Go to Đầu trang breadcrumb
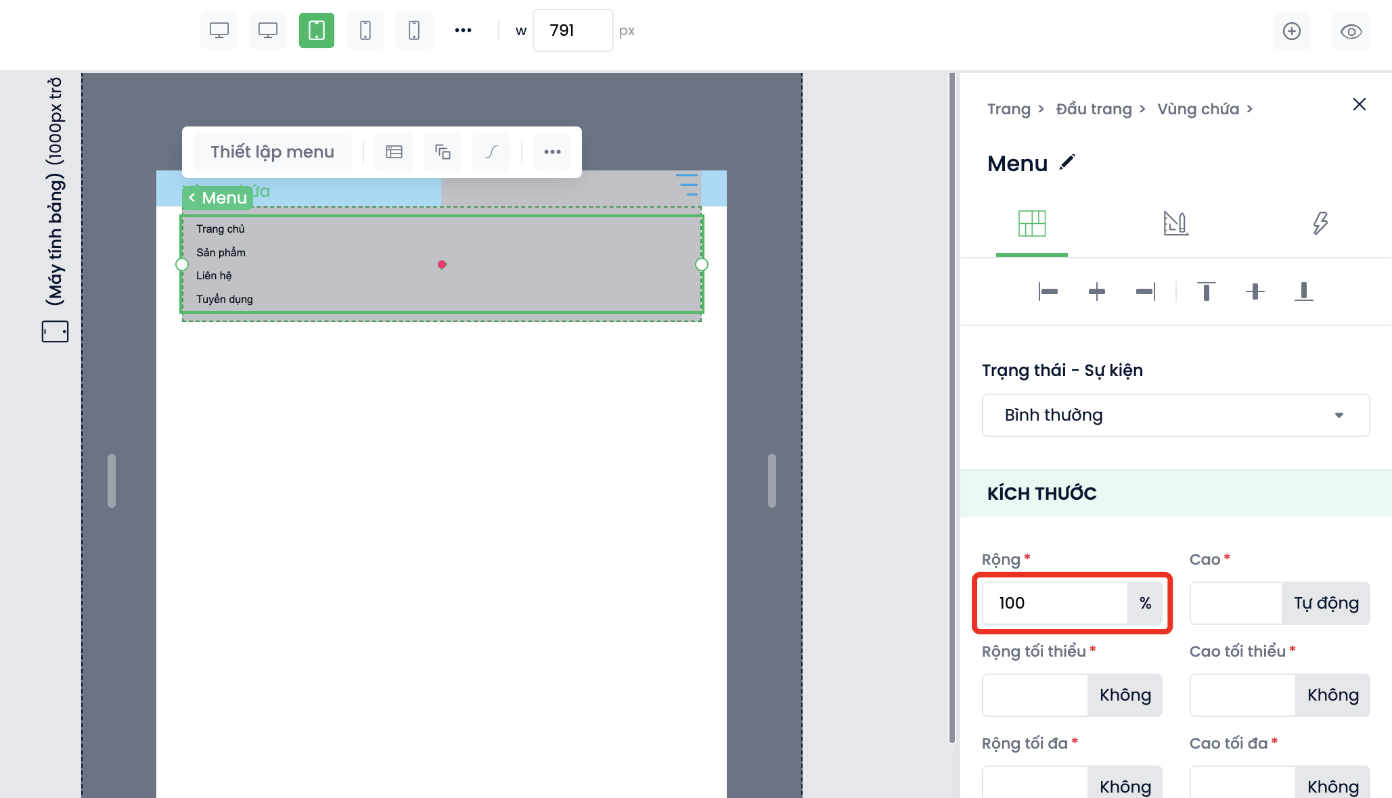The height and width of the screenshot is (798, 1392). [x=1094, y=109]
